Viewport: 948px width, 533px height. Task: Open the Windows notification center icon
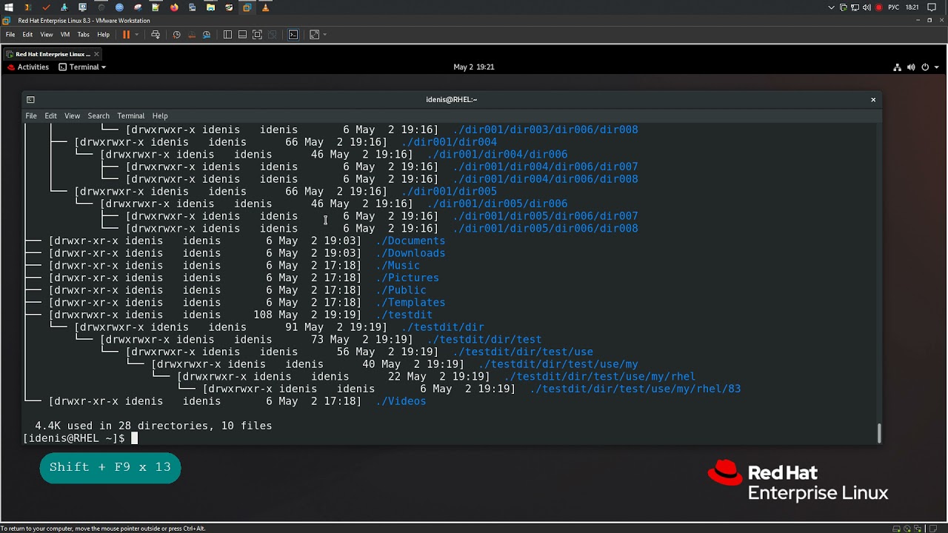(x=932, y=7)
